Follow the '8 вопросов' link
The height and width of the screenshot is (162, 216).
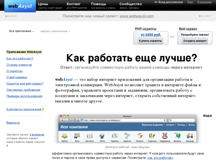(x=37, y=135)
